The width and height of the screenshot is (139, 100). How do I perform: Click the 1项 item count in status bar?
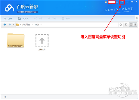[5, 97]
